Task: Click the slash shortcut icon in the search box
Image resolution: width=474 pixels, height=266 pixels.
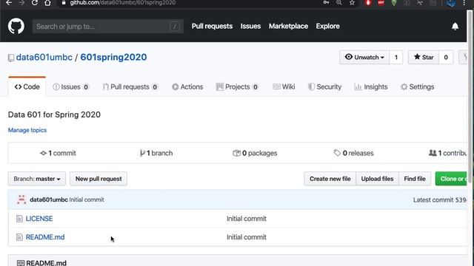Action: 175,27
